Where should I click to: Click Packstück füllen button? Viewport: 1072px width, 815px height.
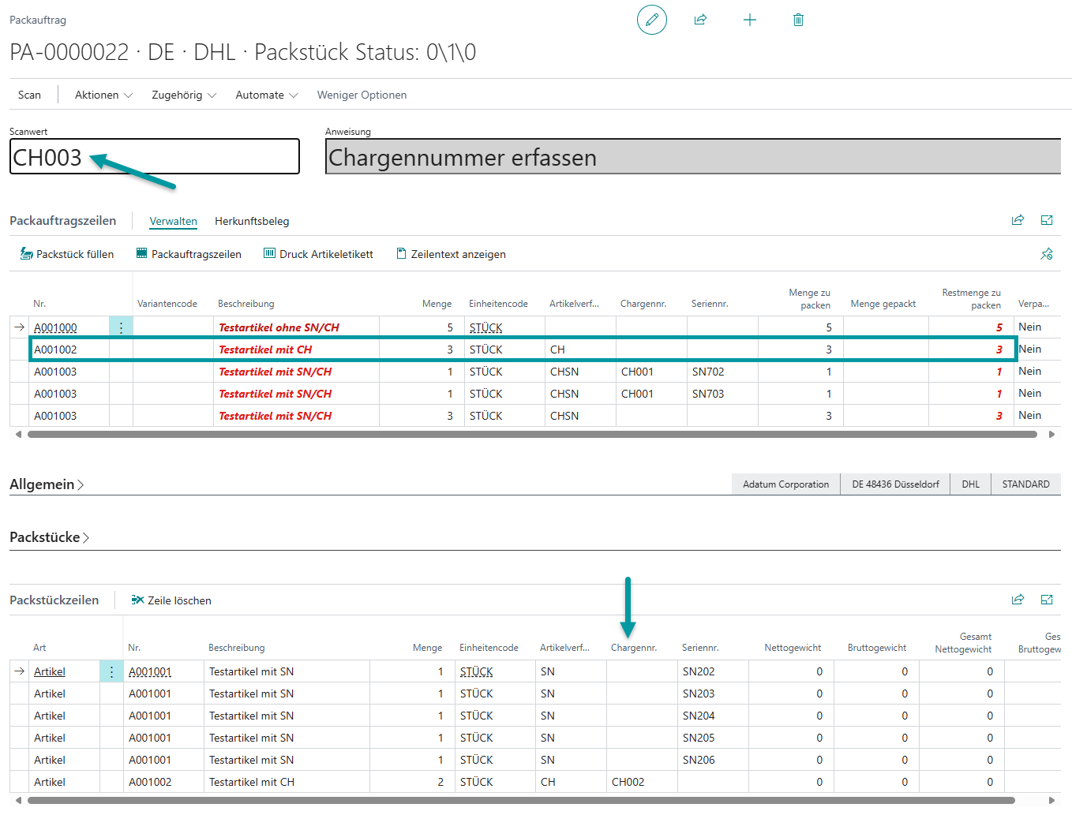(x=67, y=254)
